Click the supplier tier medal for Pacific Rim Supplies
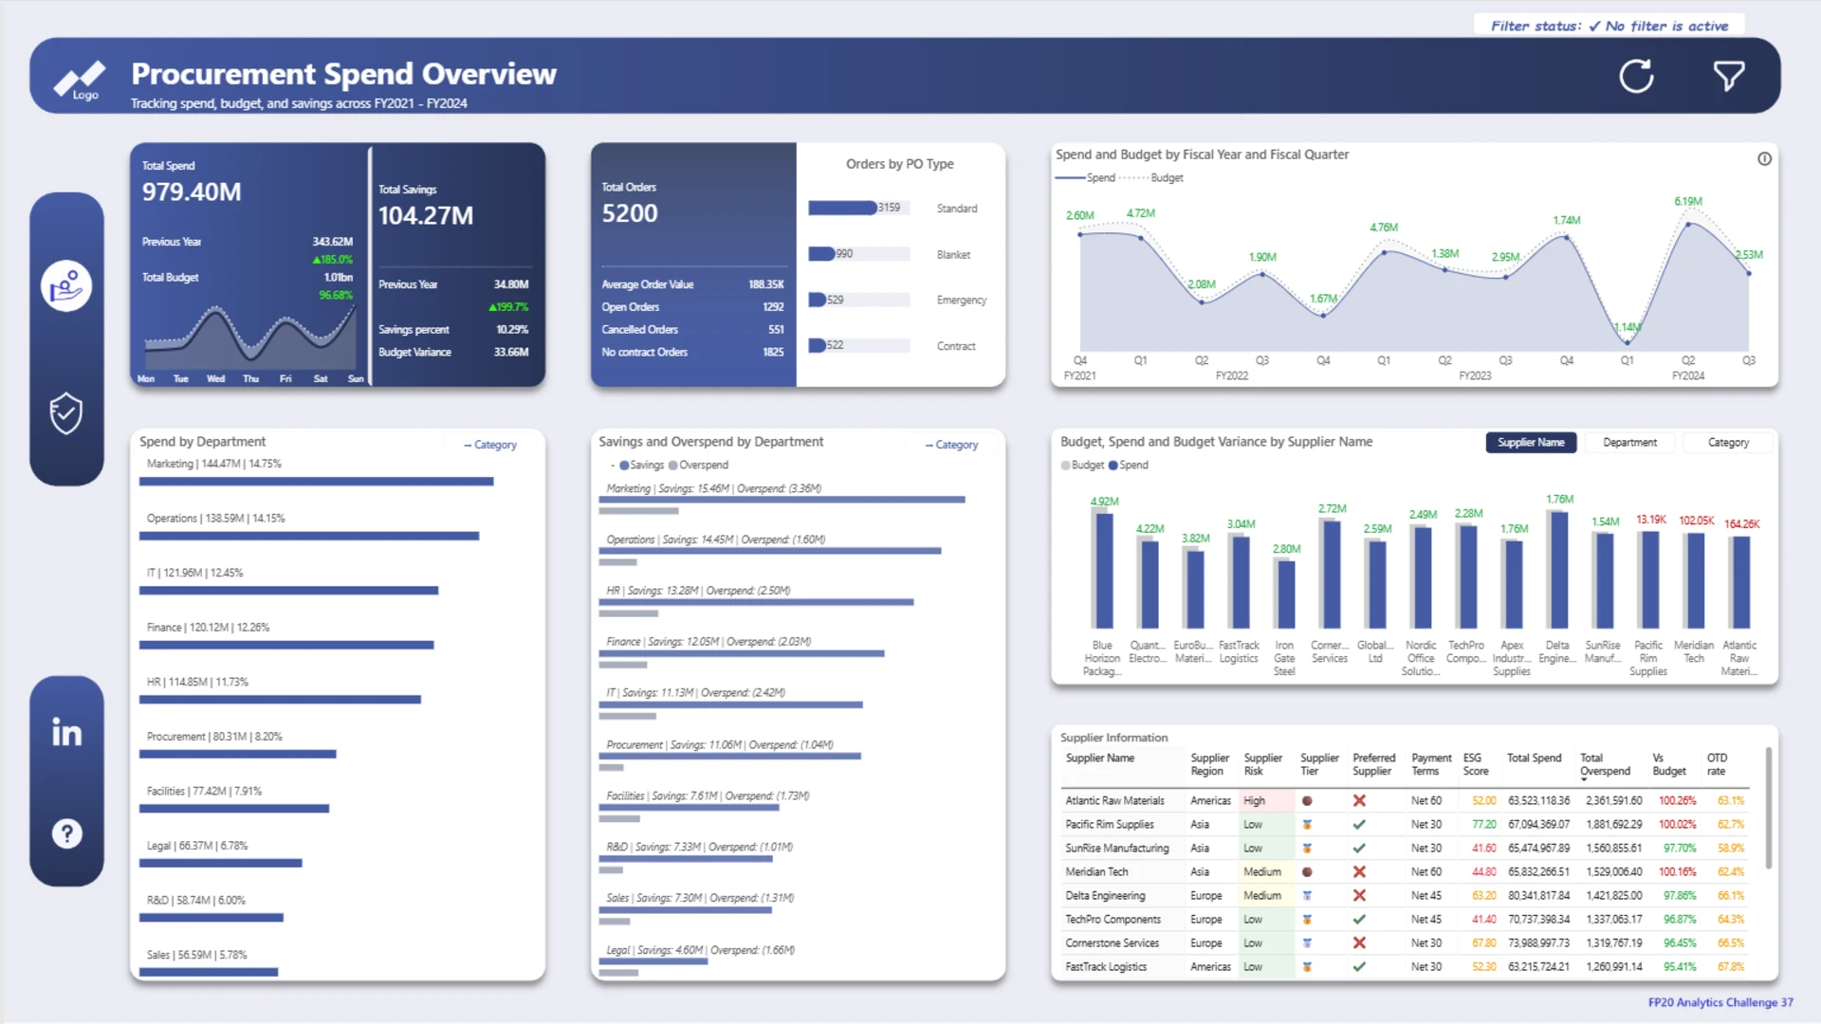Image resolution: width=1821 pixels, height=1024 pixels. [1307, 824]
